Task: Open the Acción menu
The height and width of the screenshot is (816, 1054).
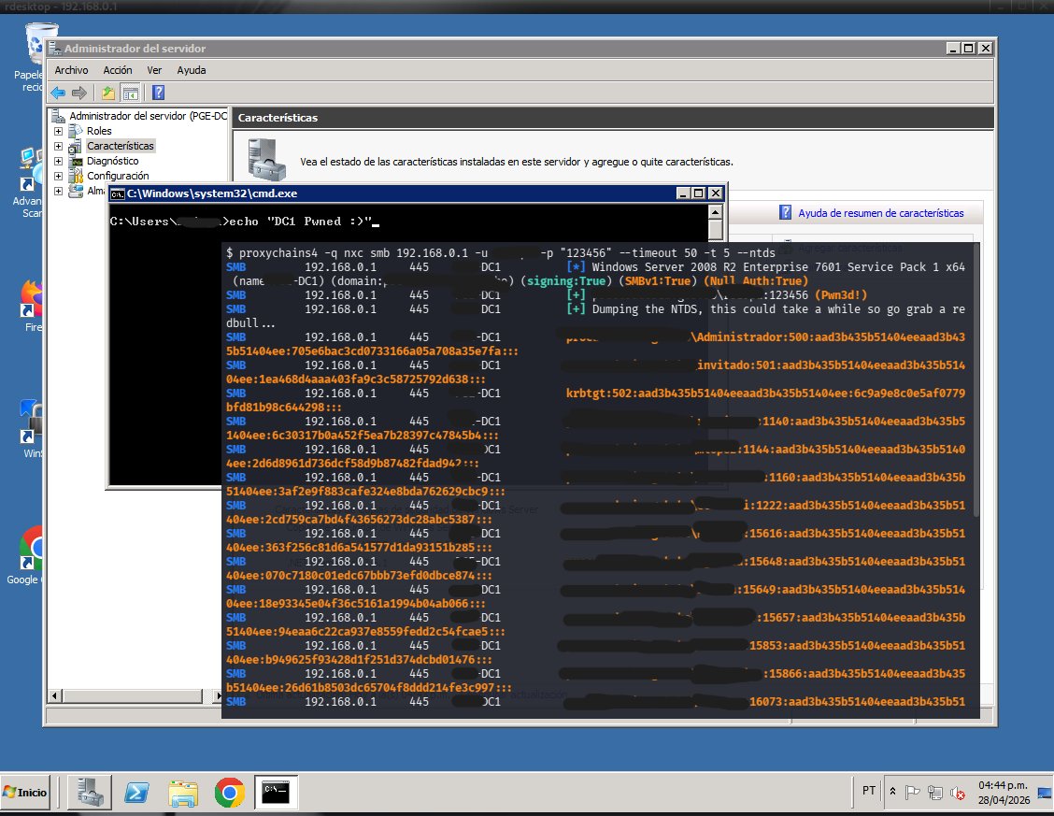Action: click(118, 70)
